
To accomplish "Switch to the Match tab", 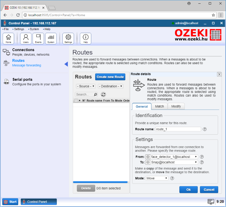I will (159, 106).
